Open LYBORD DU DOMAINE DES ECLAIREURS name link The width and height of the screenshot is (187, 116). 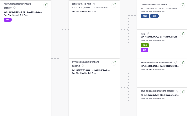point(156,63)
